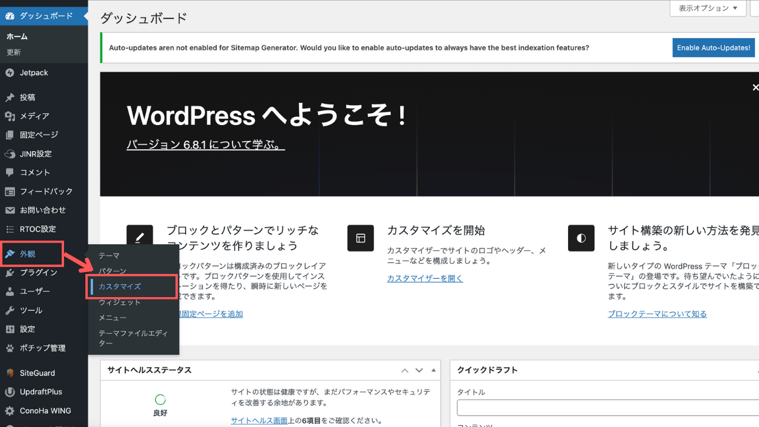Open the サイトヘルス画面 link
The image size is (759, 427).
tap(259, 421)
